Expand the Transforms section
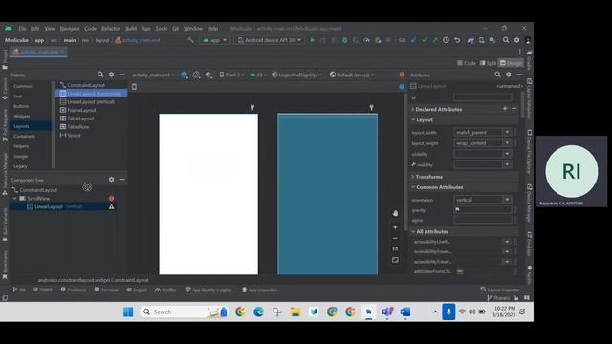612x344 pixels. [x=413, y=177]
